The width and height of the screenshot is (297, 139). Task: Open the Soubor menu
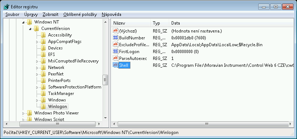coord(12,14)
